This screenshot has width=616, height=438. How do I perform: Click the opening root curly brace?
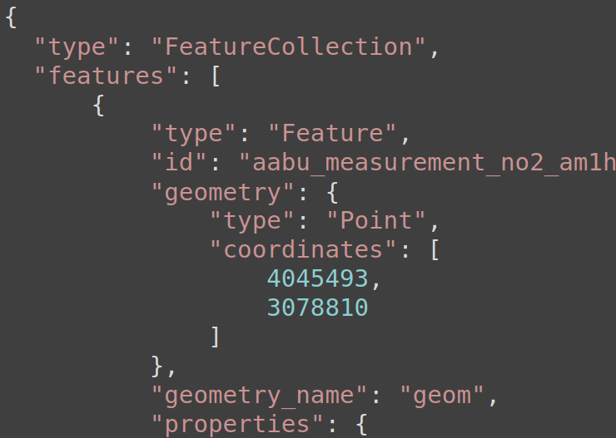pos(11,18)
